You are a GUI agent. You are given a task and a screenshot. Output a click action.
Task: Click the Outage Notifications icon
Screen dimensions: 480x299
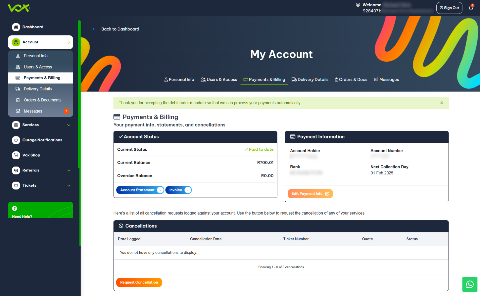tap(16, 140)
